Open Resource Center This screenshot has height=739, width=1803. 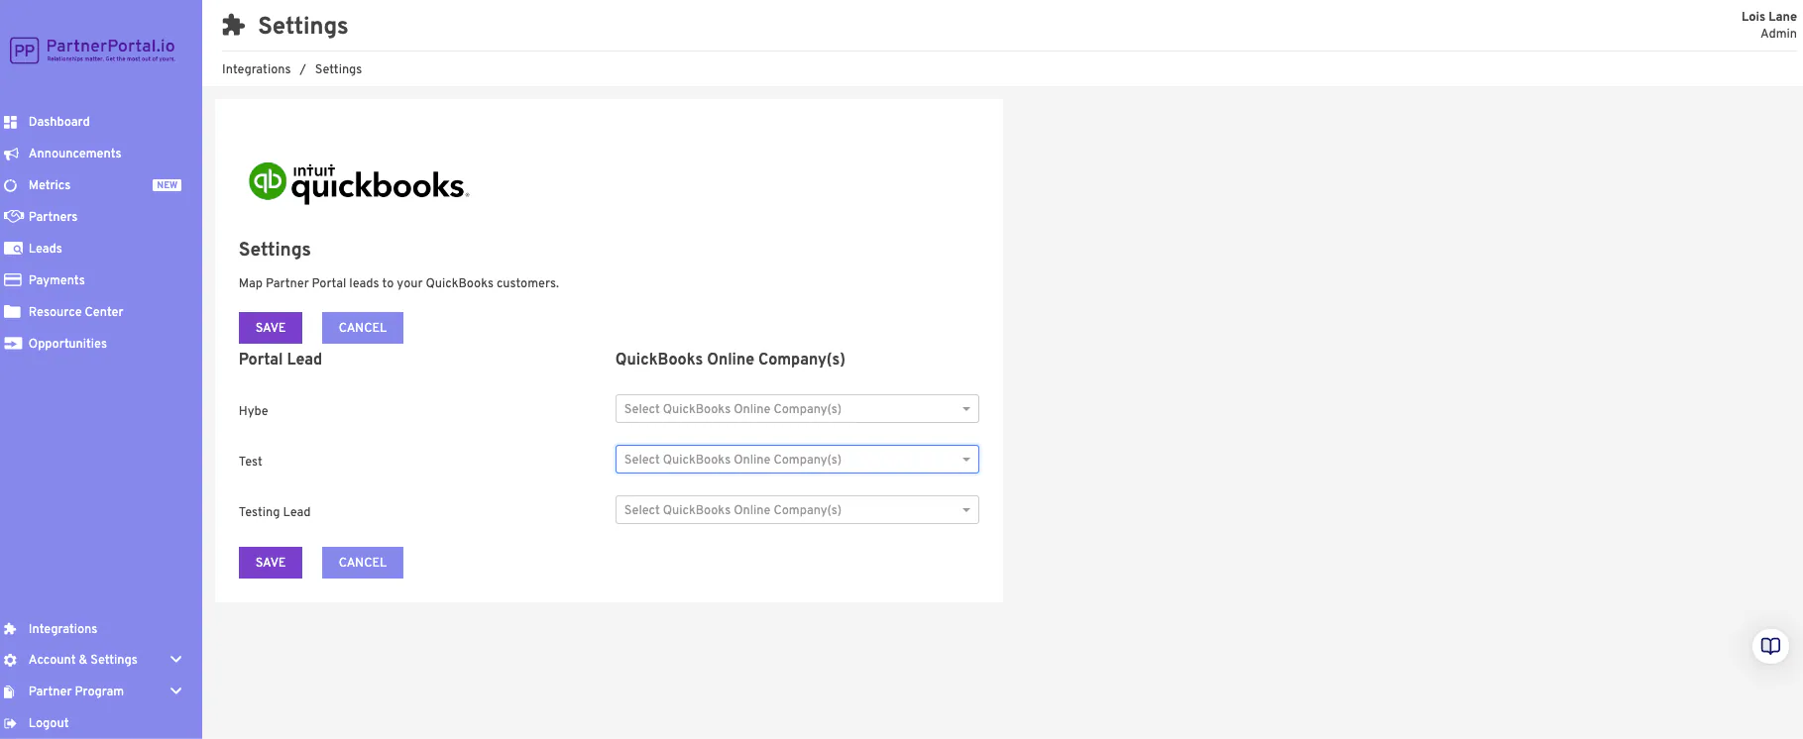[76, 312]
